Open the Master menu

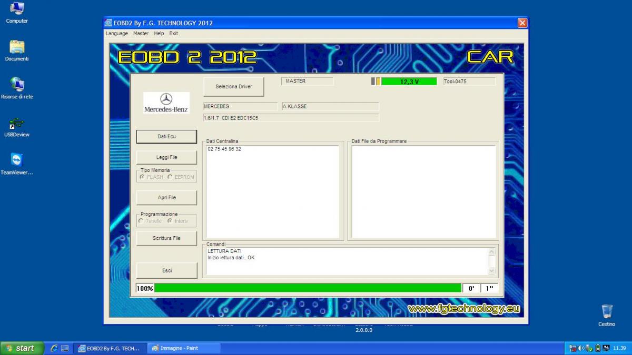141,33
